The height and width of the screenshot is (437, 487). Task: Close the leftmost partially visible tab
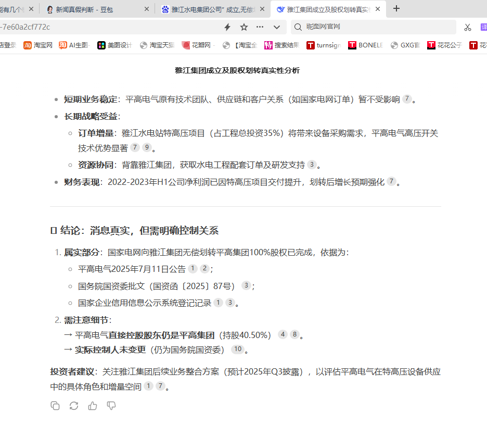(31, 9)
